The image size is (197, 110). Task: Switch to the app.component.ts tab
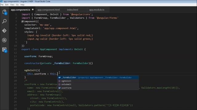(x=21, y=10)
